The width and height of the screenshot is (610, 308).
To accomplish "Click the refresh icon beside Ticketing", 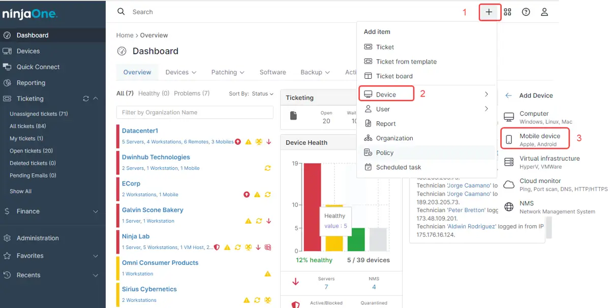I will click(x=86, y=99).
